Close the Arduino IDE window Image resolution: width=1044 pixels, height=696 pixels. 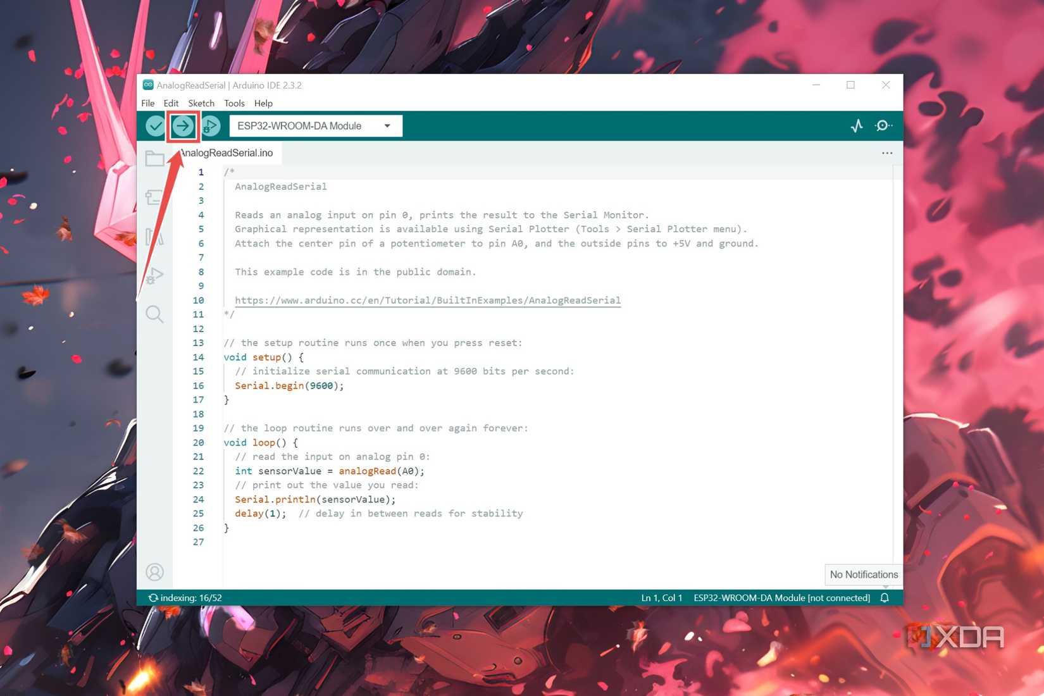point(886,85)
